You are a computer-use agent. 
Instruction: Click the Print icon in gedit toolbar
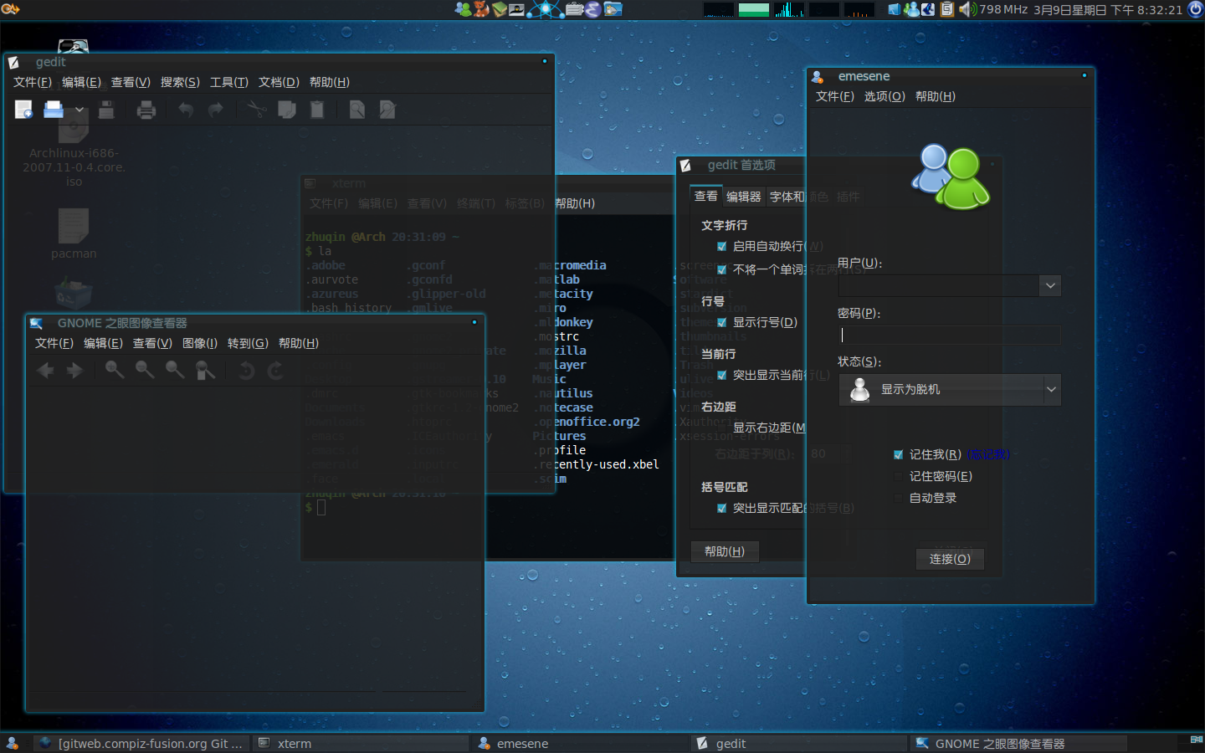pyautogui.click(x=146, y=110)
